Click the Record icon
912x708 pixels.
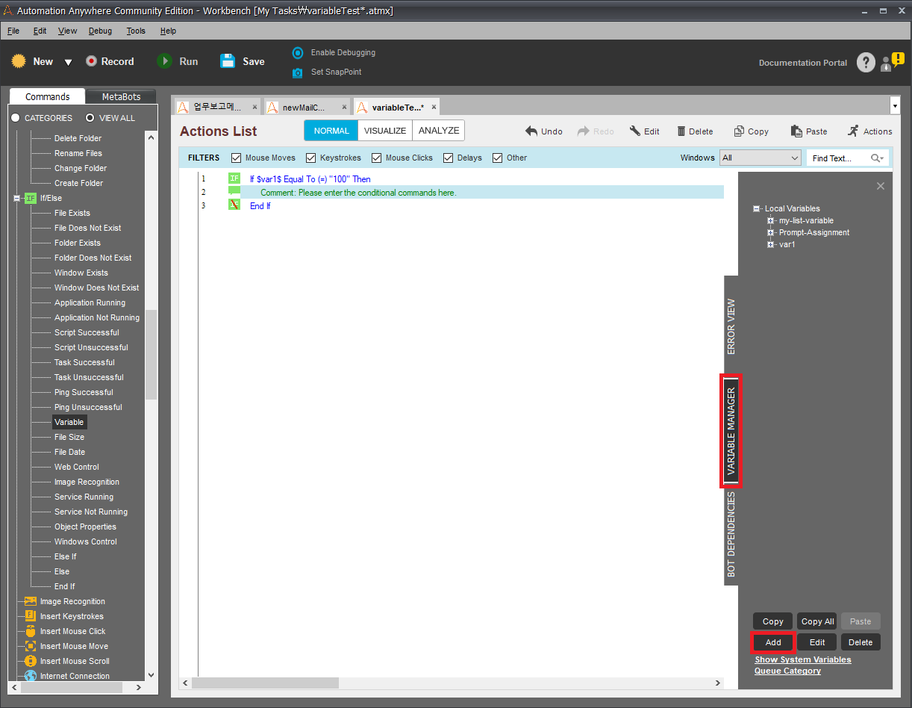point(91,61)
